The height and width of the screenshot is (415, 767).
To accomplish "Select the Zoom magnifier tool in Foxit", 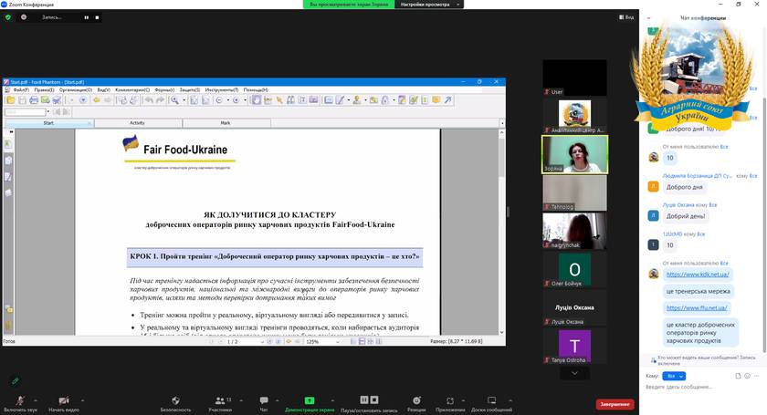I will tap(174, 100).
